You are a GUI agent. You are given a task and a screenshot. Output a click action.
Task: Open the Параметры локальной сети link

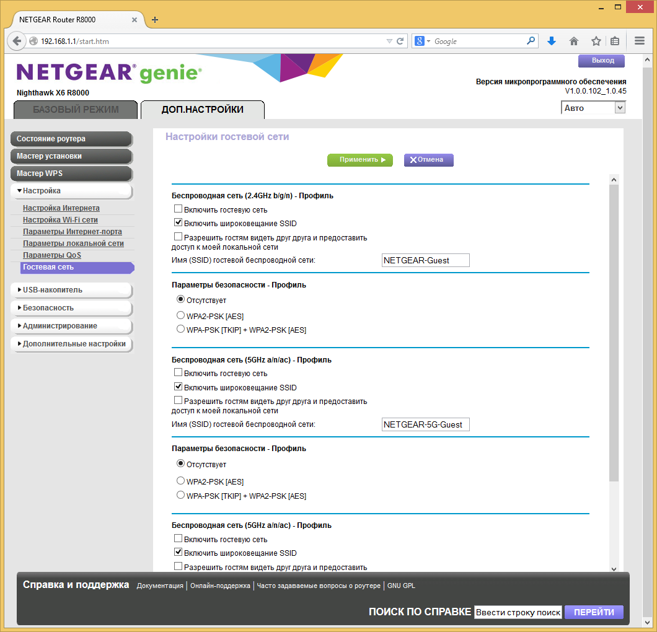click(73, 244)
